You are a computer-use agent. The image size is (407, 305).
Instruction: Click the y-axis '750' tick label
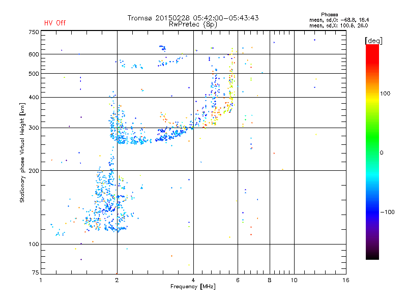(34, 32)
